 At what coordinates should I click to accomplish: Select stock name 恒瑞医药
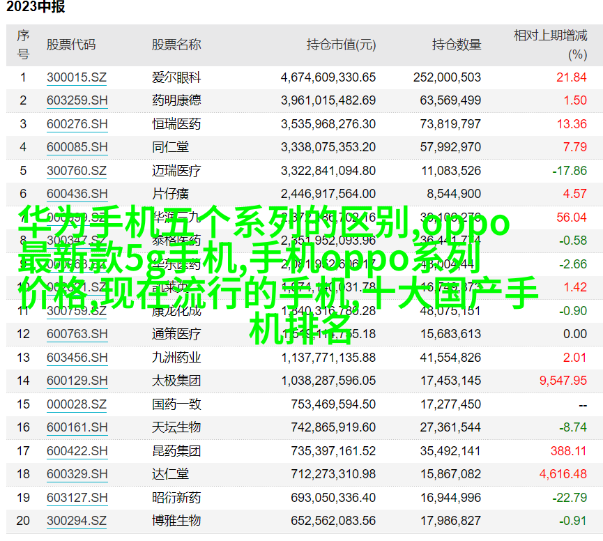[176, 124]
